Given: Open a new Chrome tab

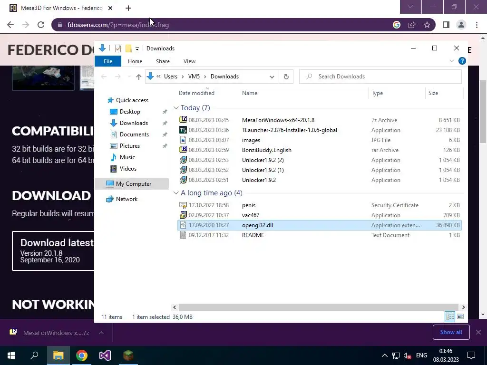Looking at the screenshot, I should pyautogui.click(x=128, y=8).
